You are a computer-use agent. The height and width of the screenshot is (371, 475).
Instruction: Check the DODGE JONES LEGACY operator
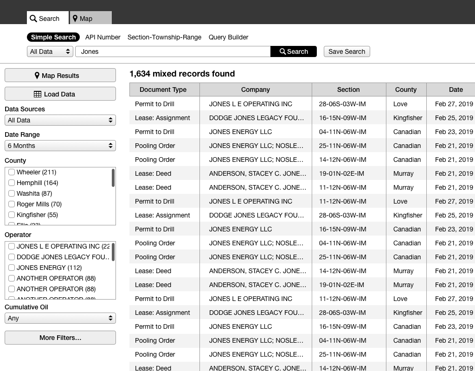coord(11,257)
